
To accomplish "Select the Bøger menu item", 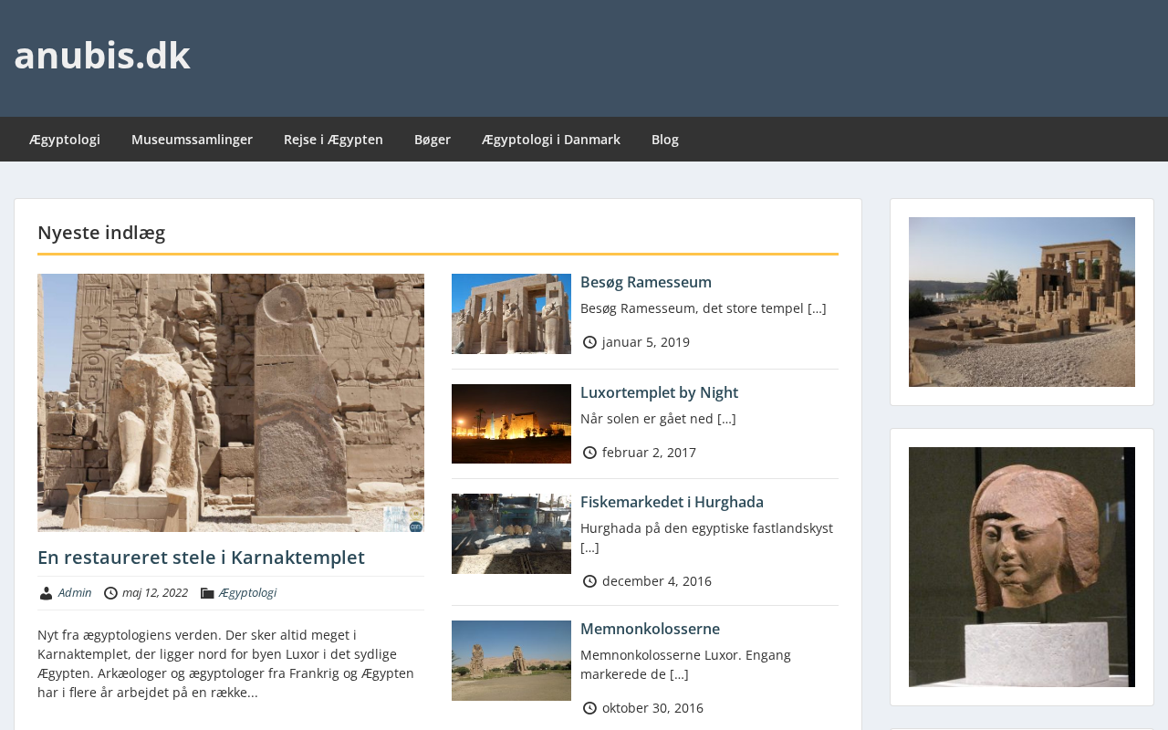I will coord(433,140).
